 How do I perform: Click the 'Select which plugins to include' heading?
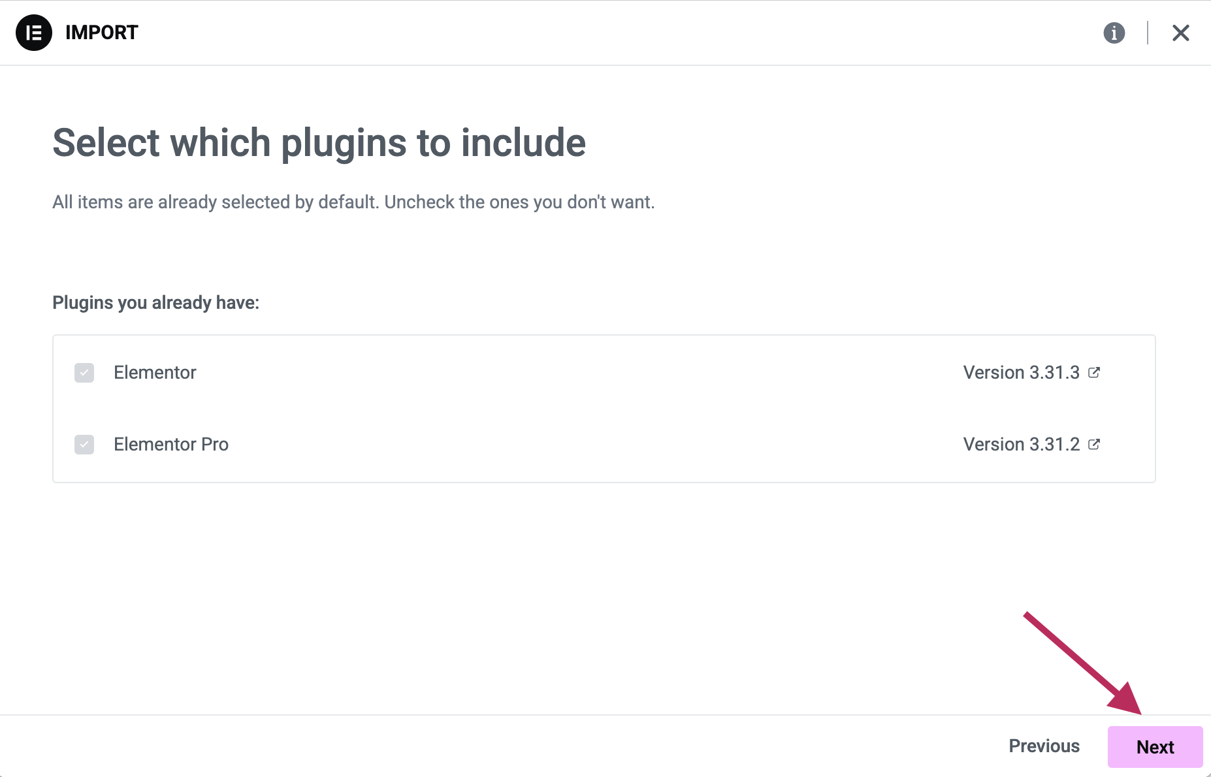[319, 143]
